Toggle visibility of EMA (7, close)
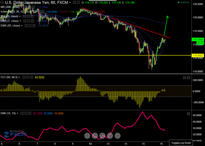 pyautogui.click(x=25, y=21)
